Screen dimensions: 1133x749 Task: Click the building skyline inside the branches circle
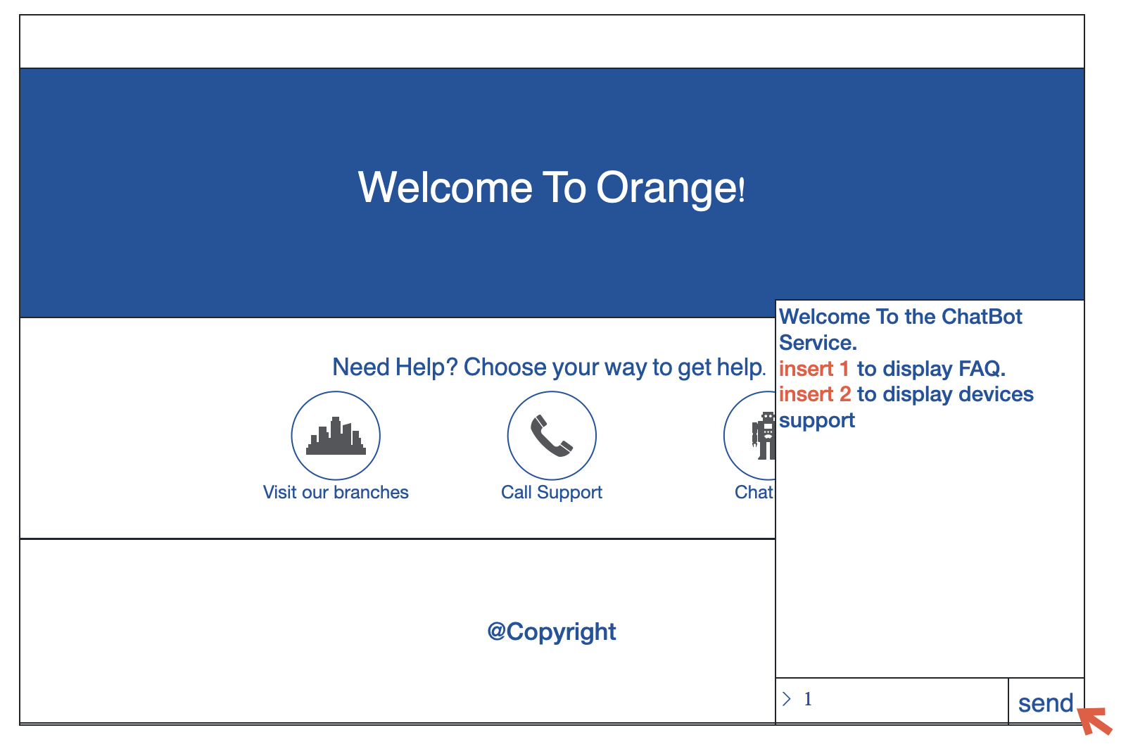[336, 438]
